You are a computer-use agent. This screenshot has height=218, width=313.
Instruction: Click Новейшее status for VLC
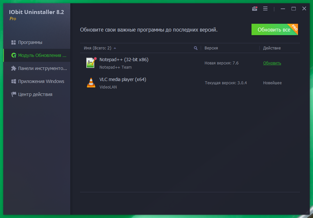[272, 83]
